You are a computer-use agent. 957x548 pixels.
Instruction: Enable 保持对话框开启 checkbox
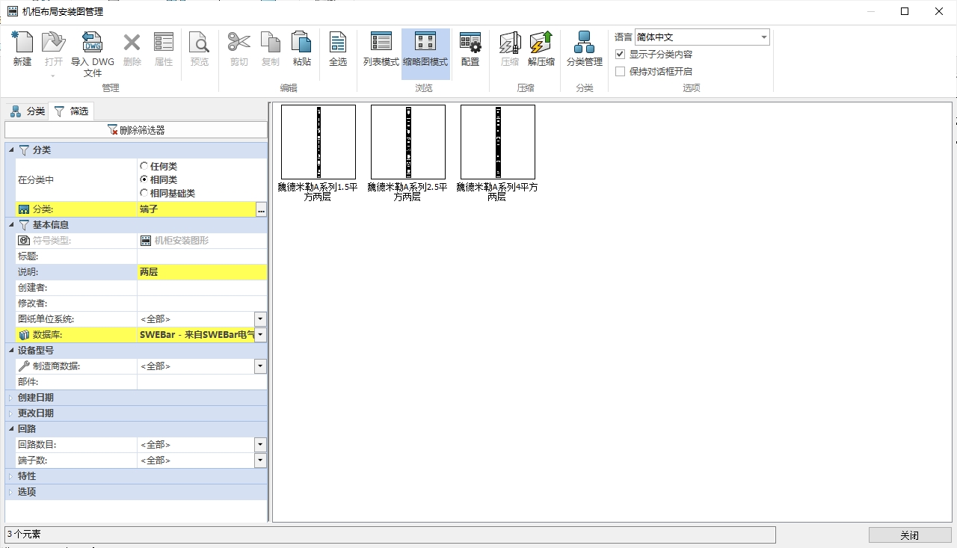(x=620, y=72)
